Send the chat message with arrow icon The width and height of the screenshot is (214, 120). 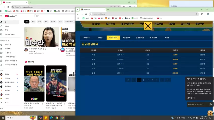(211, 104)
